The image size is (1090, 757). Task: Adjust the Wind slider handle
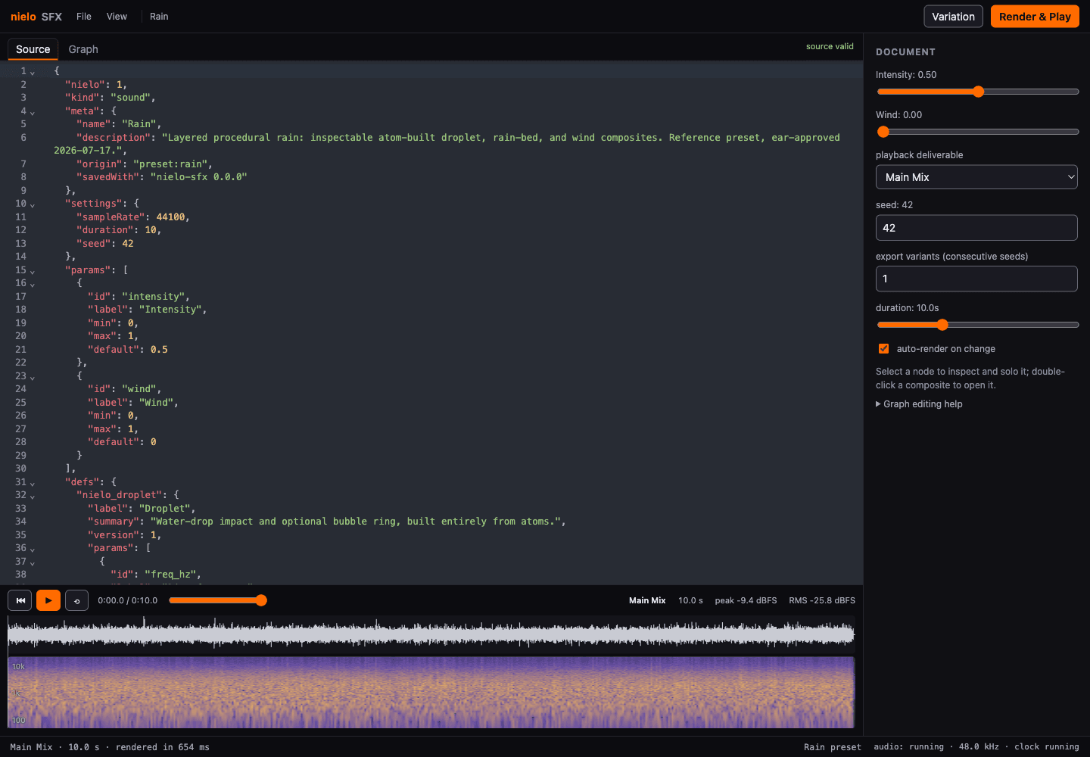pyautogui.click(x=883, y=132)
